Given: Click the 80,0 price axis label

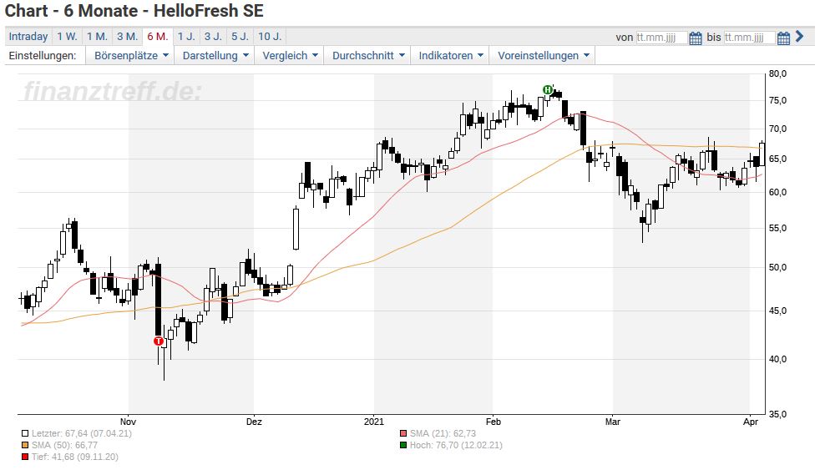Looking at the screenshot, I should pyautogui.click(x=777, y=73).
